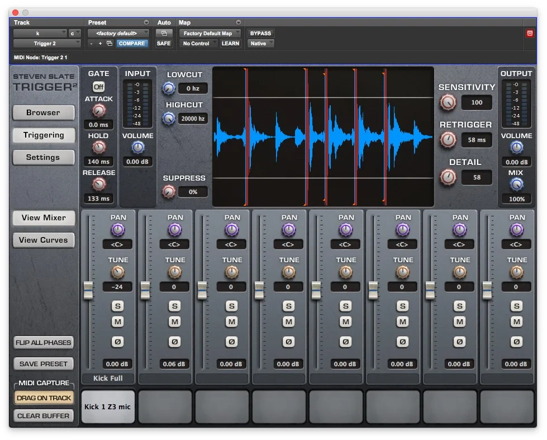This screenshot has height=440, width=547.
Task: Select the Kick 1 Z3 mic sample slot
Action: tap(108, 407)
